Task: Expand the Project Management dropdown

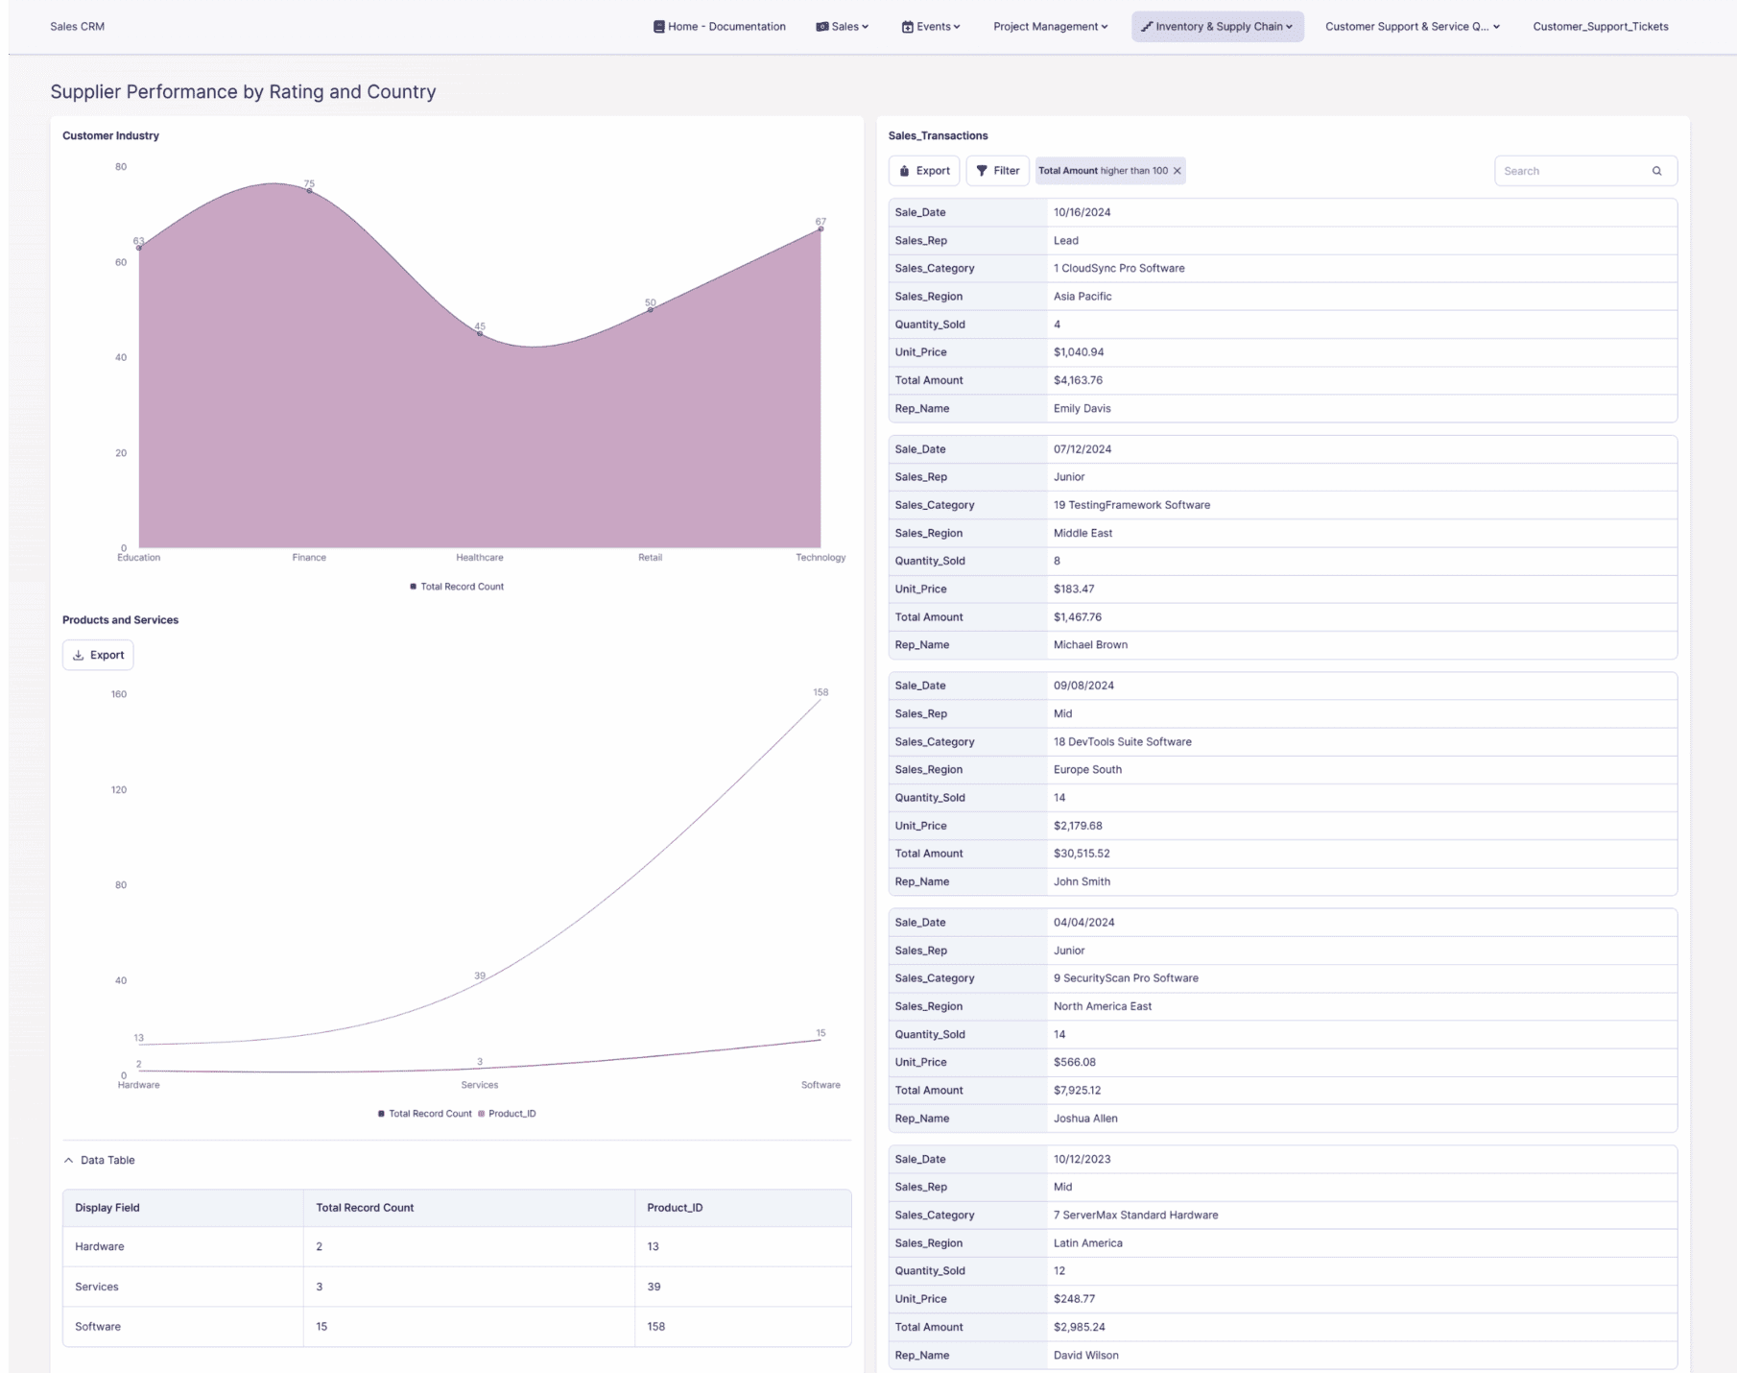Action: click(1049, 26)
